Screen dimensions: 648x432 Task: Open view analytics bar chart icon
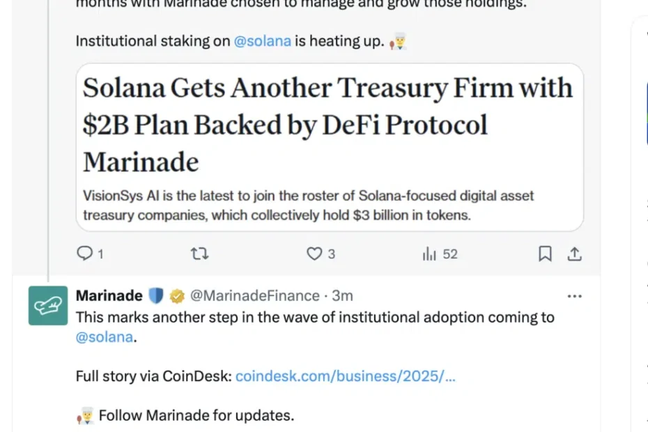[429, 254]
